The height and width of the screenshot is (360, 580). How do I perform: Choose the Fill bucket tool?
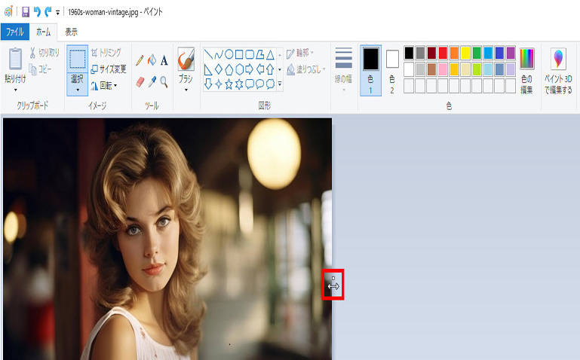(152, 59)
